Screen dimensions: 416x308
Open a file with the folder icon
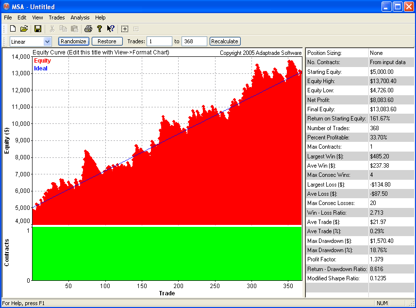(x=24, y=29)
